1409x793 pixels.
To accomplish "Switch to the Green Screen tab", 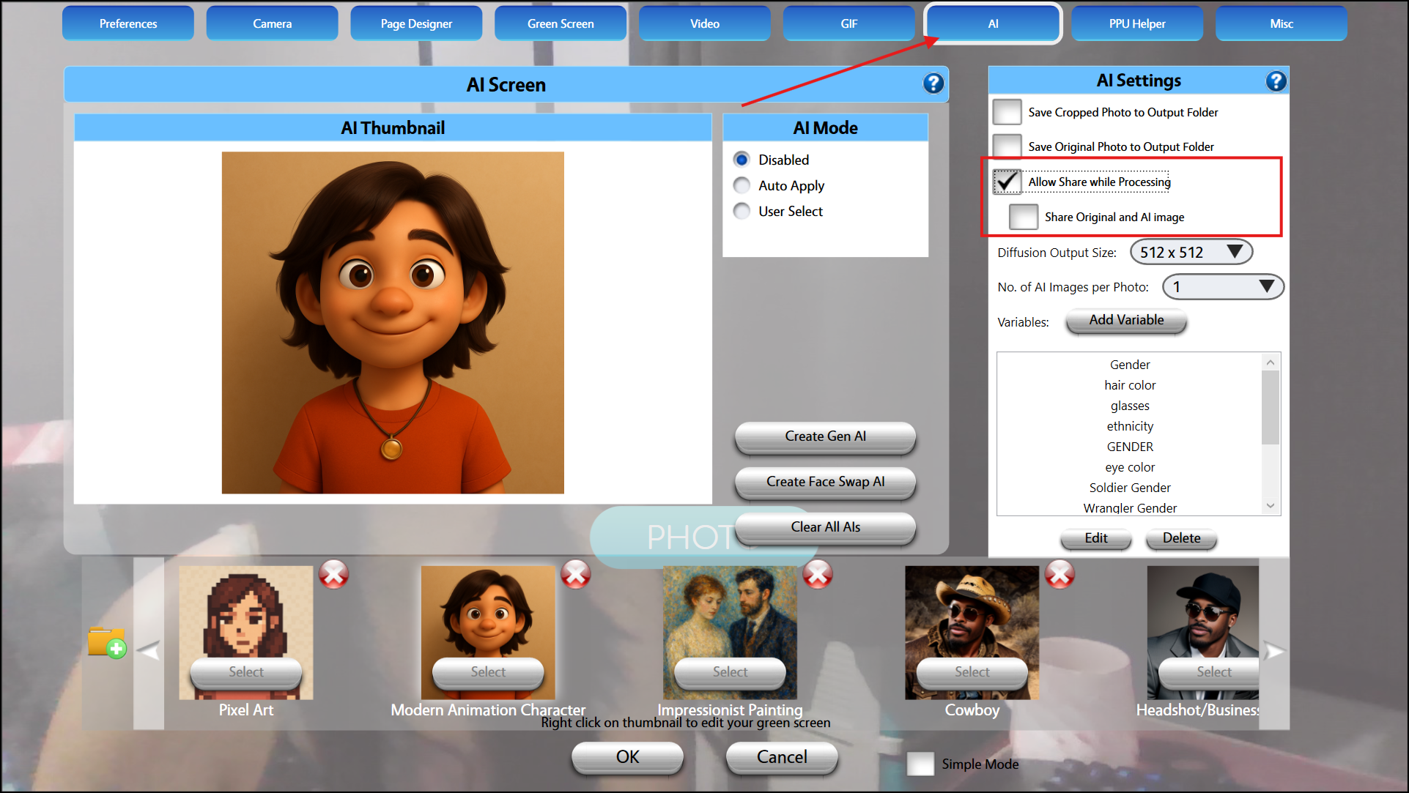I will (561, 23).
